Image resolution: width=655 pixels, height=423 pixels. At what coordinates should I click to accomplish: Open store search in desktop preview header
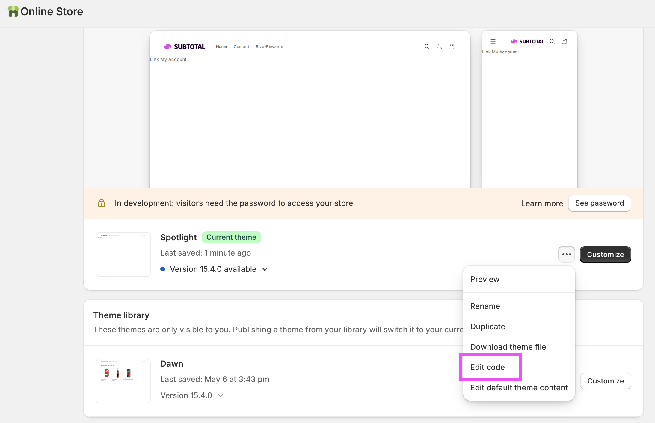pyautogui.click(x=427, y=46)
